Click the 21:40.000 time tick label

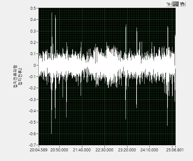(82, 150)
